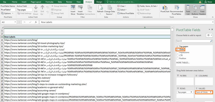Click the formula bar cancel X icon
This screenshot has width=215, height=102.
(x=24, y=22)
